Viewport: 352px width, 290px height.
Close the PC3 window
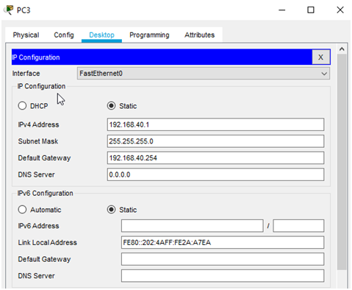(340, 10)
